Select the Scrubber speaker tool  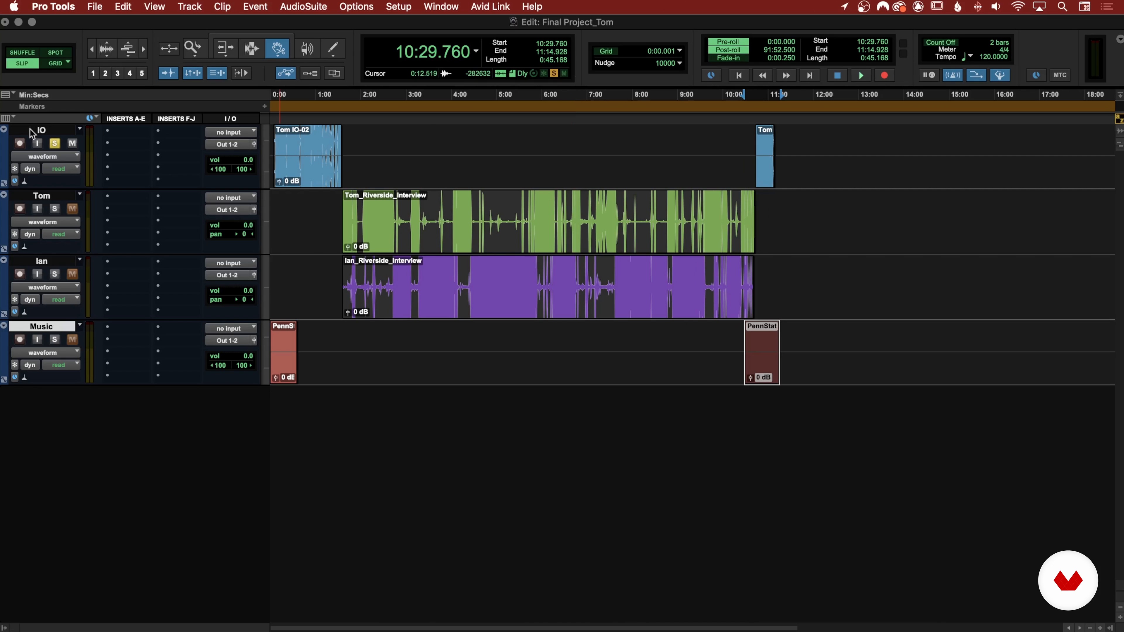307,48
